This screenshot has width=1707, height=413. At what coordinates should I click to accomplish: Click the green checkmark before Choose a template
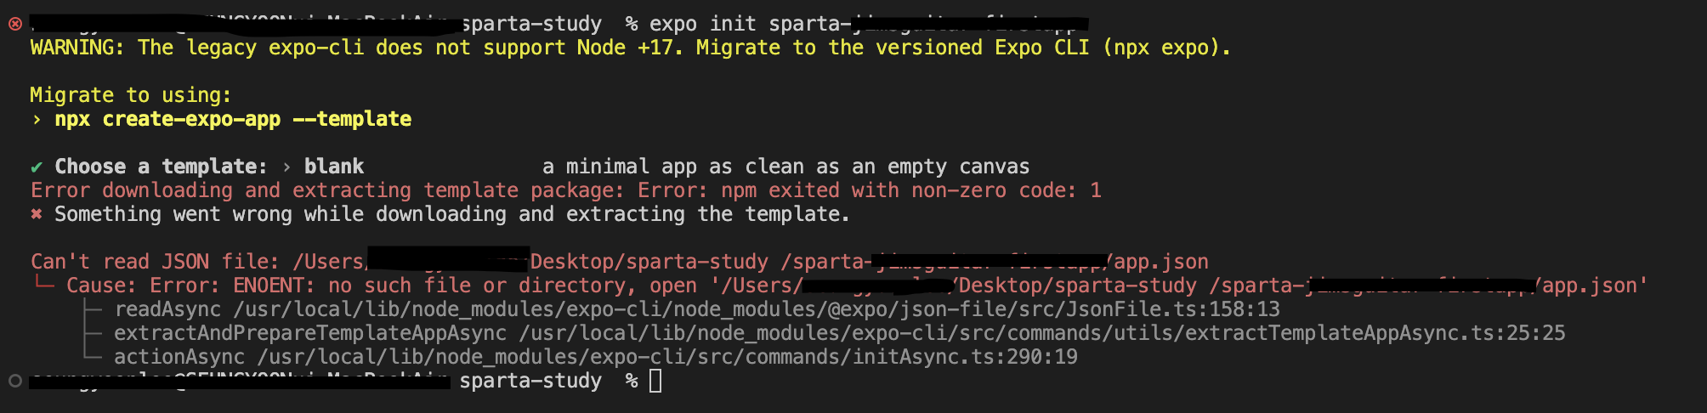click(37, 167)
